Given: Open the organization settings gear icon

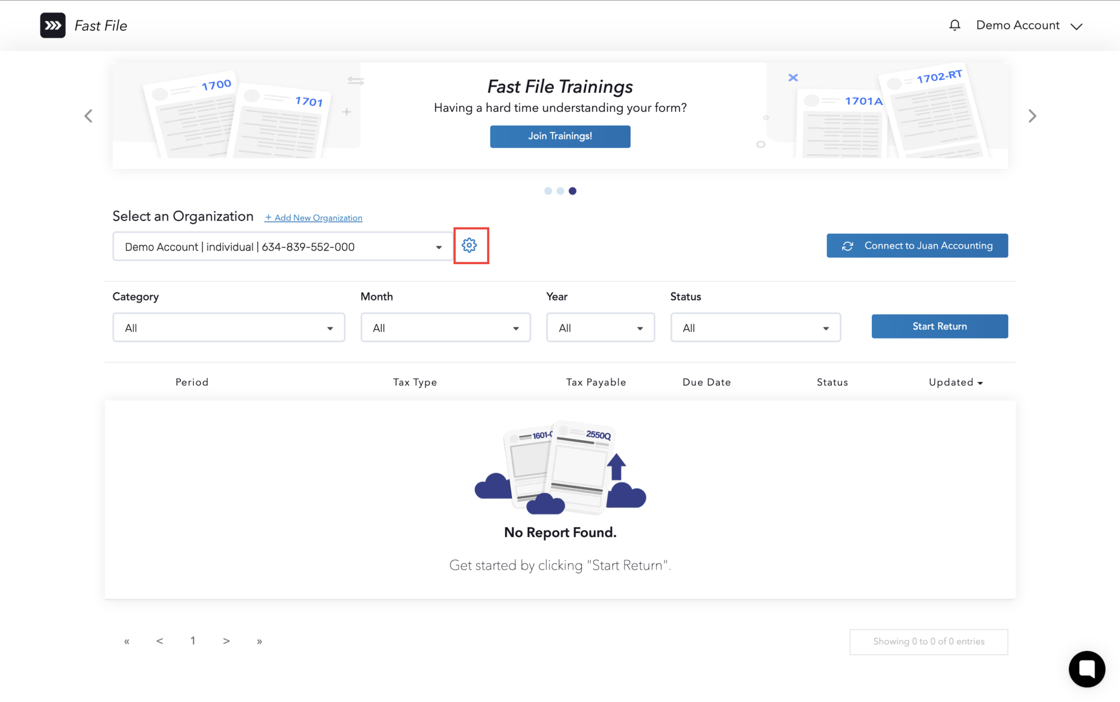Looking at the screenshot, I should pos(469,245).
